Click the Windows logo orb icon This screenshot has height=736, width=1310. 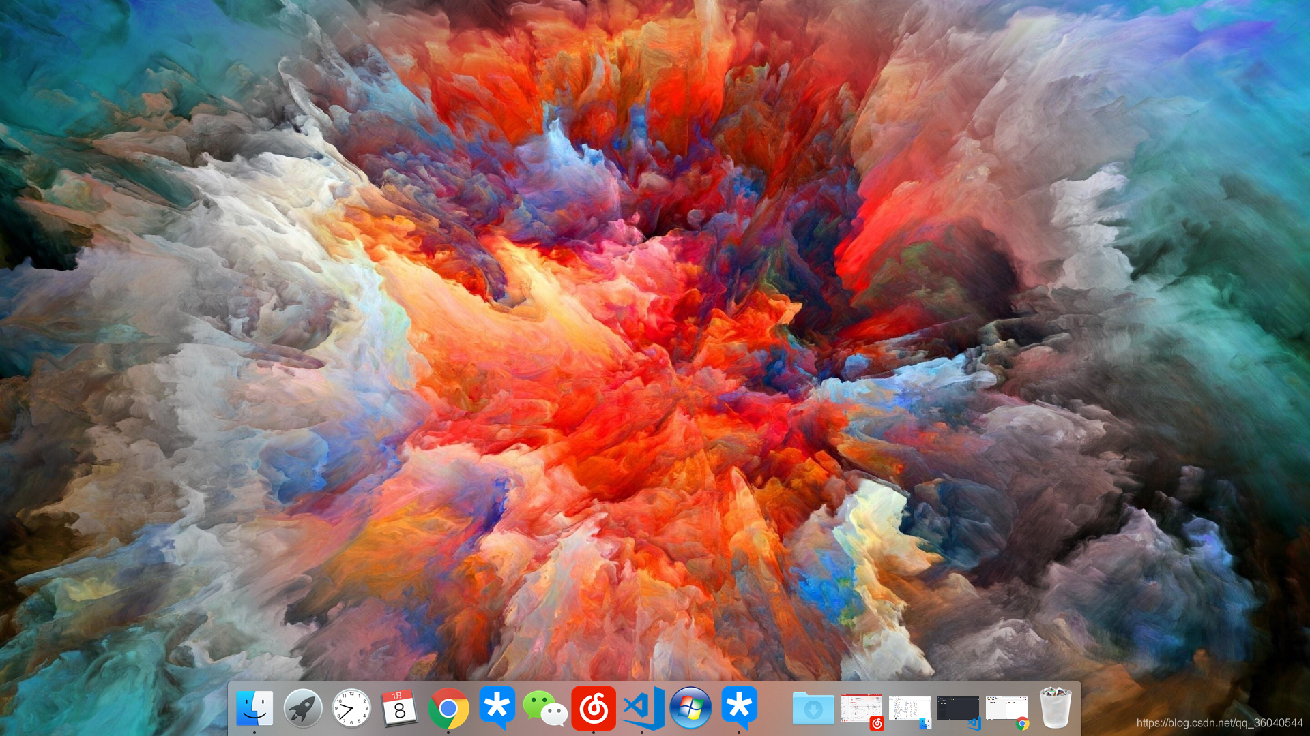coord(690,708)
